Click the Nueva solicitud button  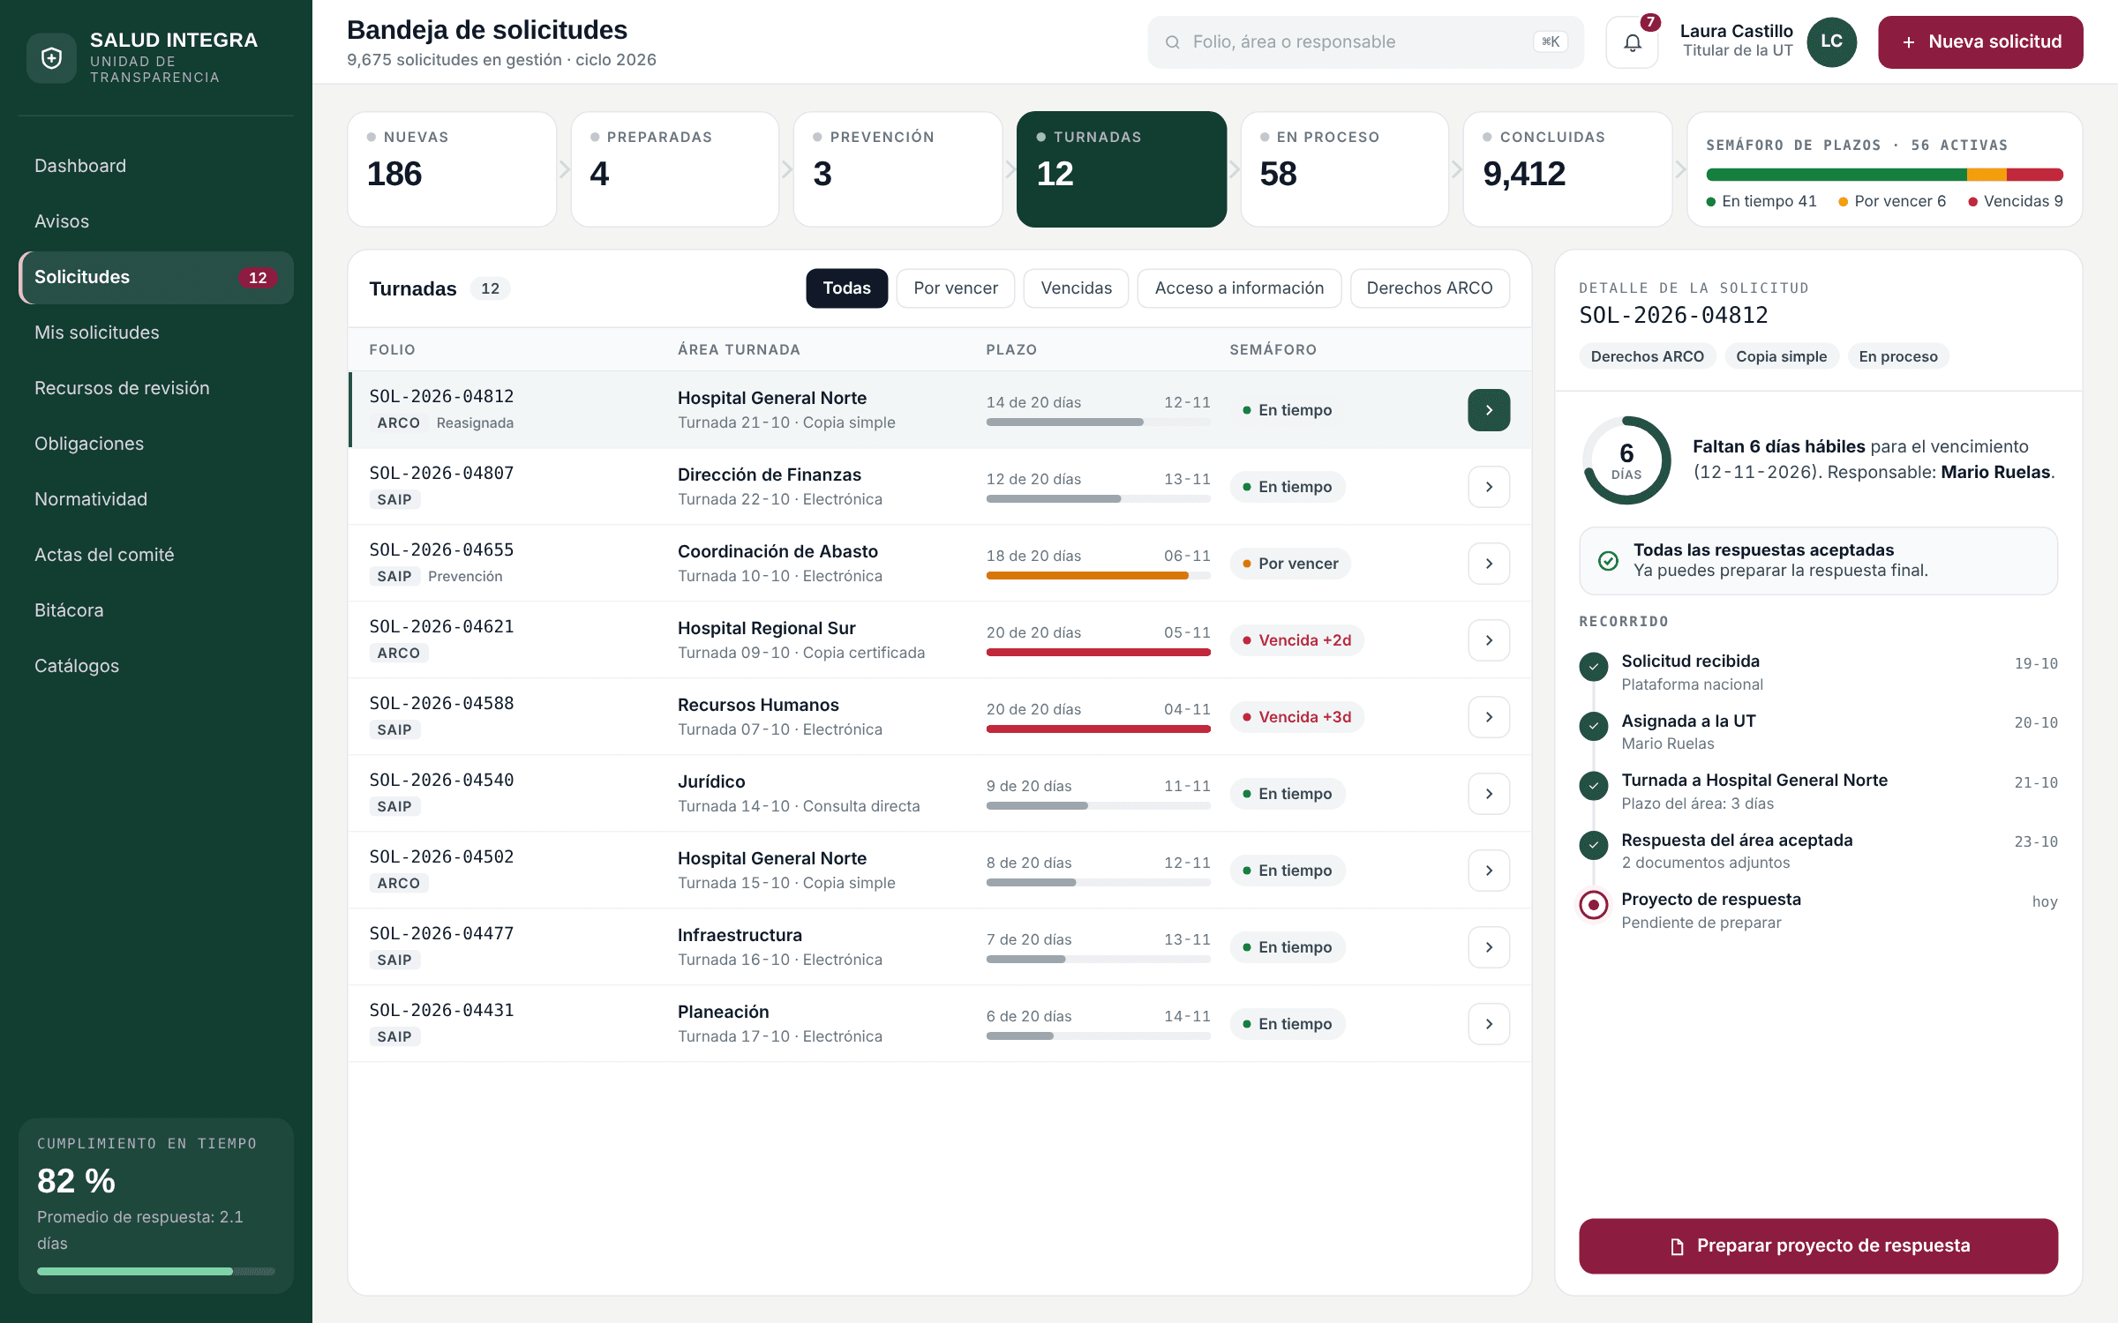(x=1980, y=42)
